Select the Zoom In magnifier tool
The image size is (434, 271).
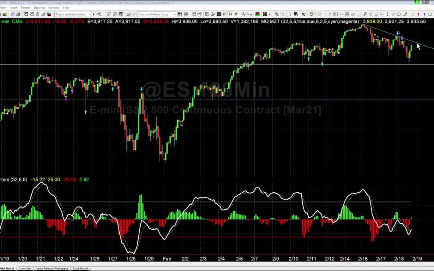pyautogui.click(x=276, y=14)
